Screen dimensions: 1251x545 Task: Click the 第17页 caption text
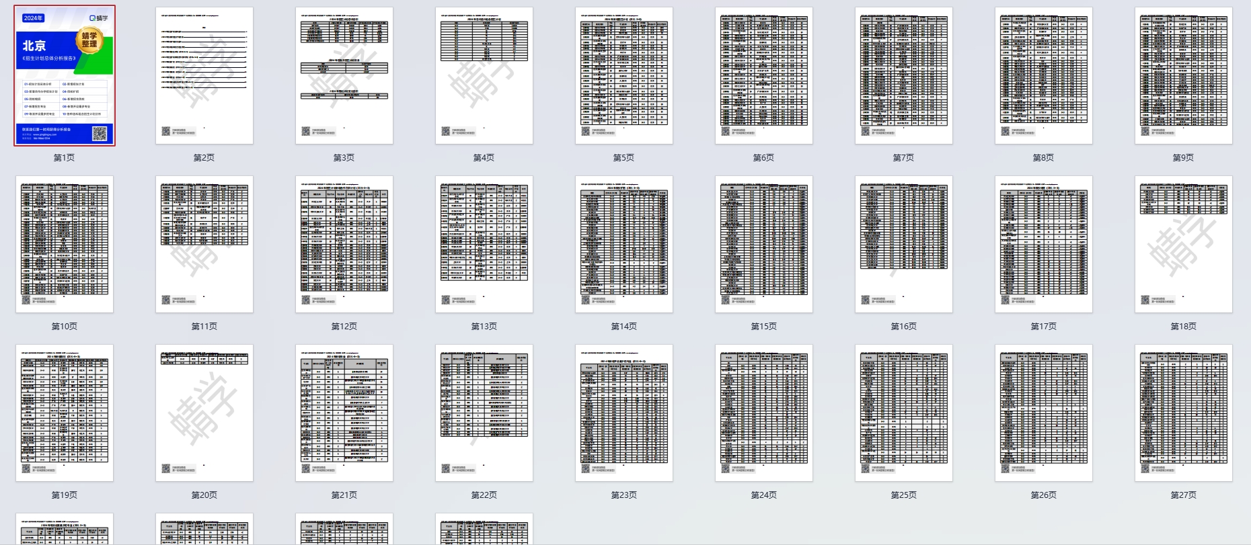1043,327
